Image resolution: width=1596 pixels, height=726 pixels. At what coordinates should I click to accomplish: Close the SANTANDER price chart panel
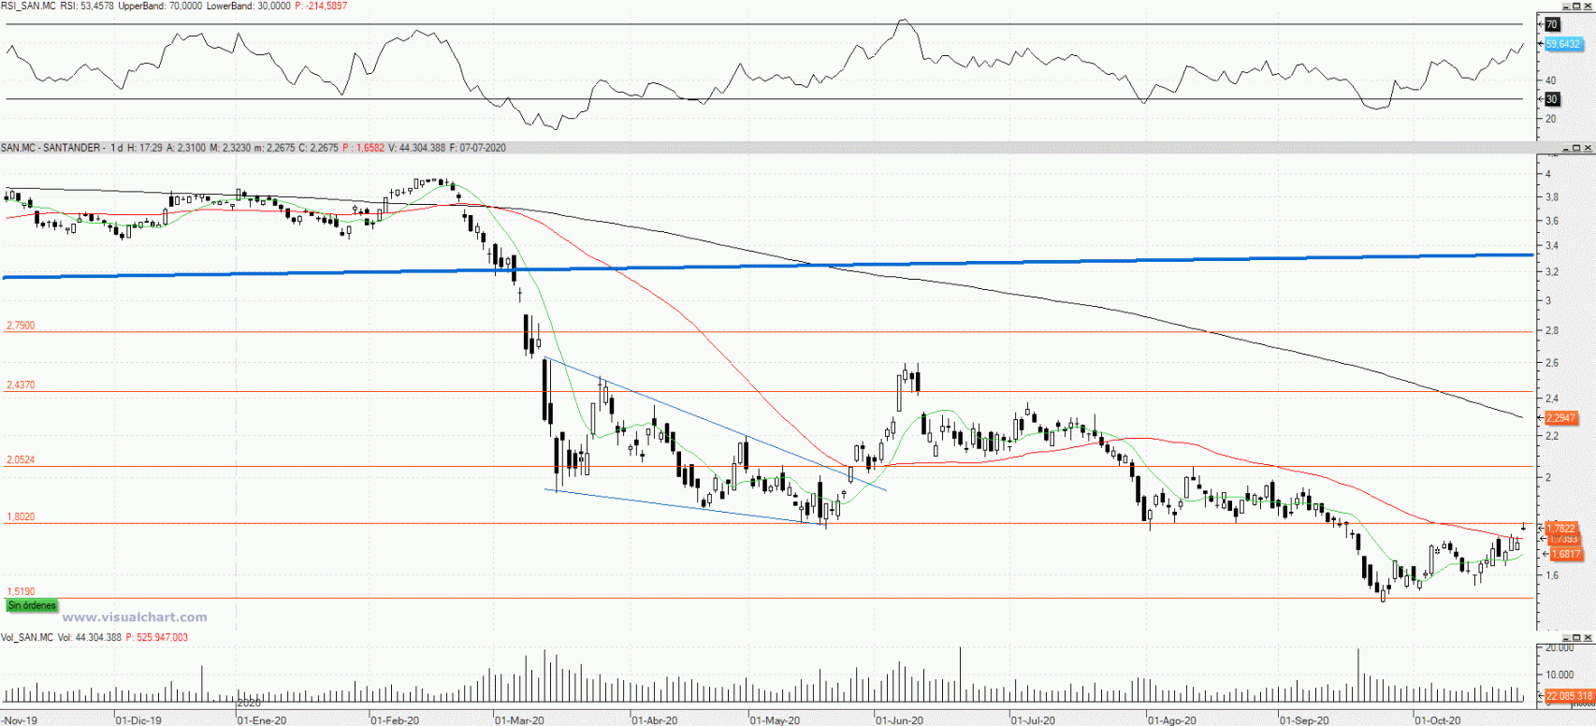(x=1589, y=148)
